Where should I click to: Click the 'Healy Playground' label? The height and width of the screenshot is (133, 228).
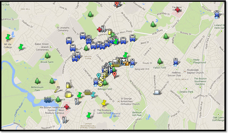199,61
